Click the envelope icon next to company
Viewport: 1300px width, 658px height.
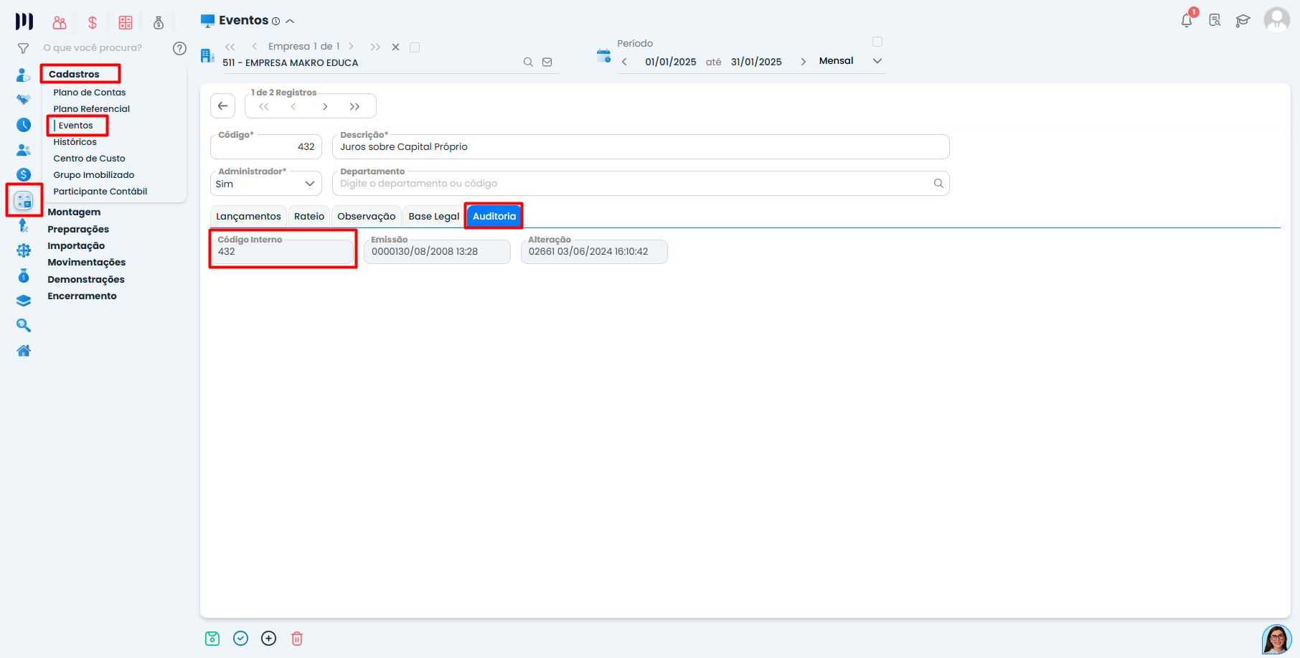547,62
